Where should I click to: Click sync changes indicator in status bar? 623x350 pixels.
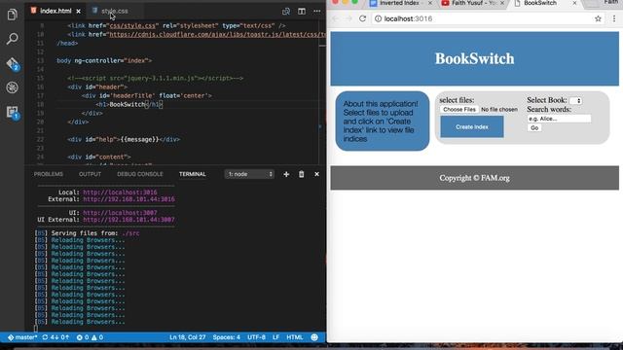point(55,337)
